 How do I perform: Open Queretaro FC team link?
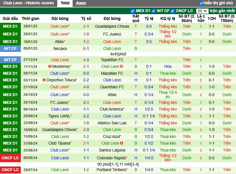112,87
